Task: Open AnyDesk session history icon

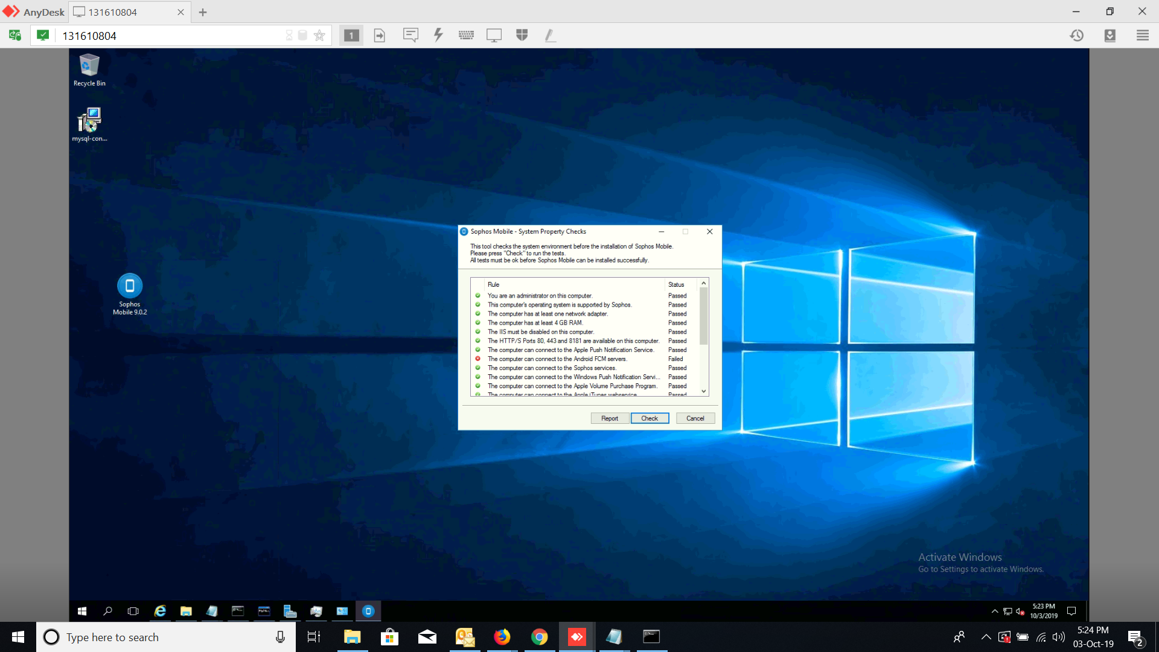Action: pos(1076,36)
